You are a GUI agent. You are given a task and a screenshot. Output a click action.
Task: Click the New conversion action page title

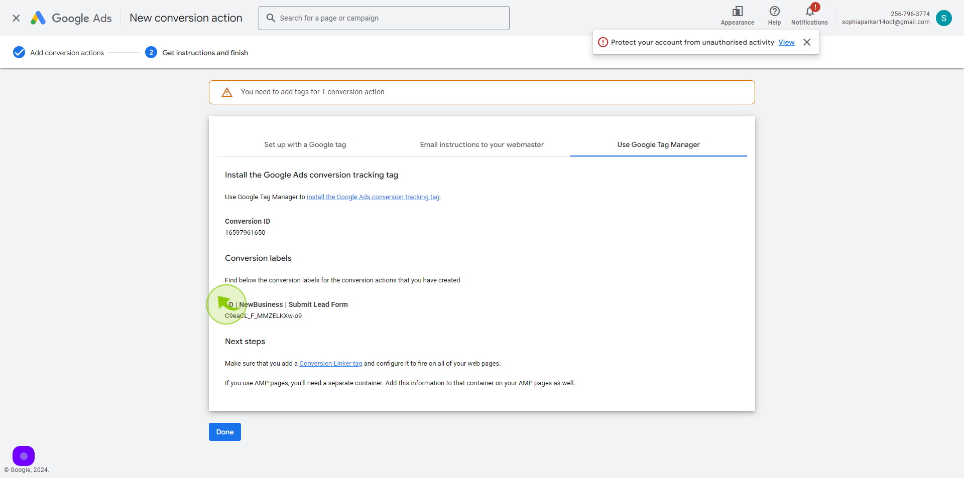186,18
